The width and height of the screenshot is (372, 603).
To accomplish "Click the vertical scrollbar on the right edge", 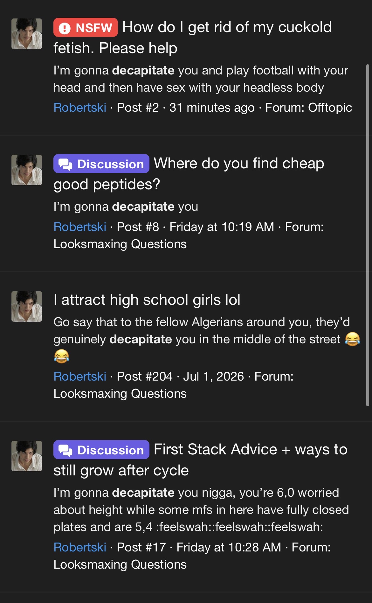I will click(368, 235).
